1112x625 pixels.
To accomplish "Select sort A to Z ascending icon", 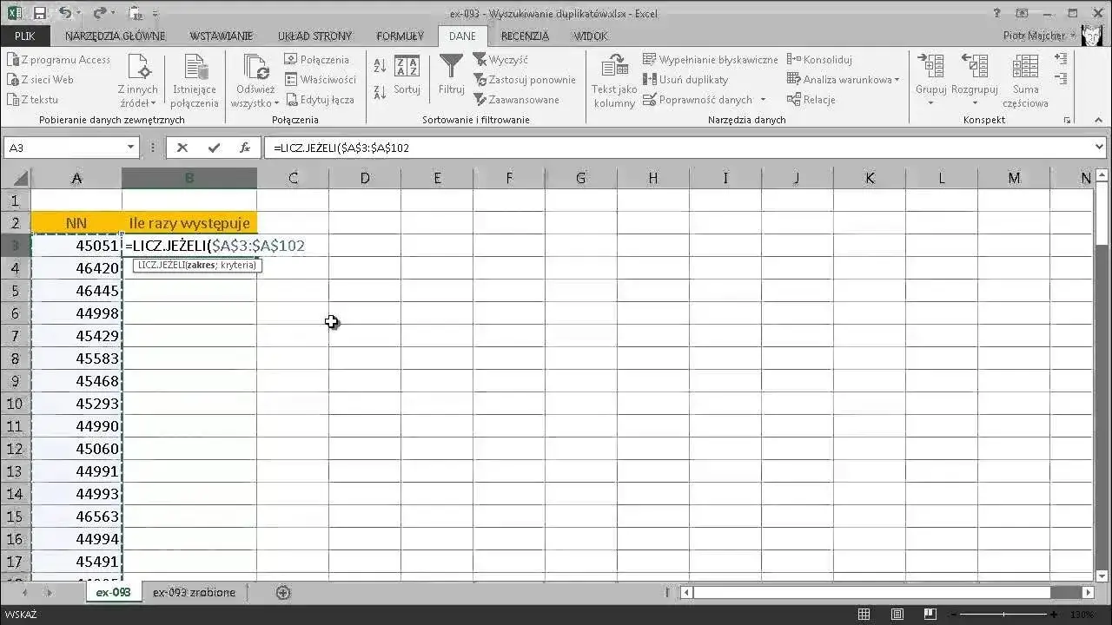I will tap(381, 66).
